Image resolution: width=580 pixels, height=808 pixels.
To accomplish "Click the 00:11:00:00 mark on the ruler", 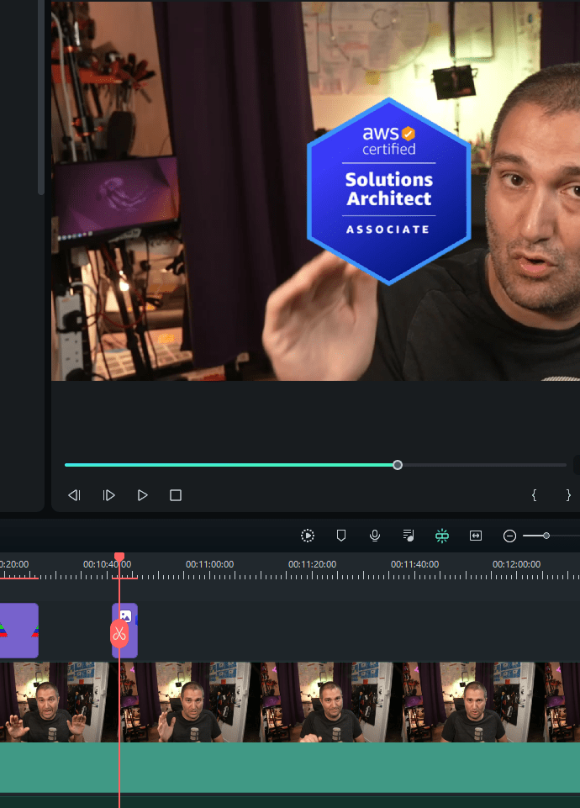I will pos(209,565).
